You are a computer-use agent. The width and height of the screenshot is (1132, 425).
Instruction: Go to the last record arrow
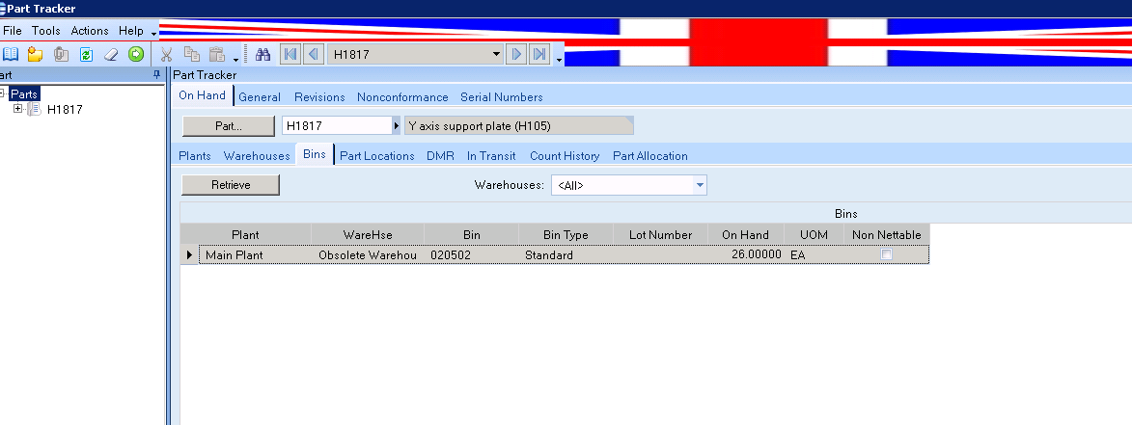tap(539, 54)
